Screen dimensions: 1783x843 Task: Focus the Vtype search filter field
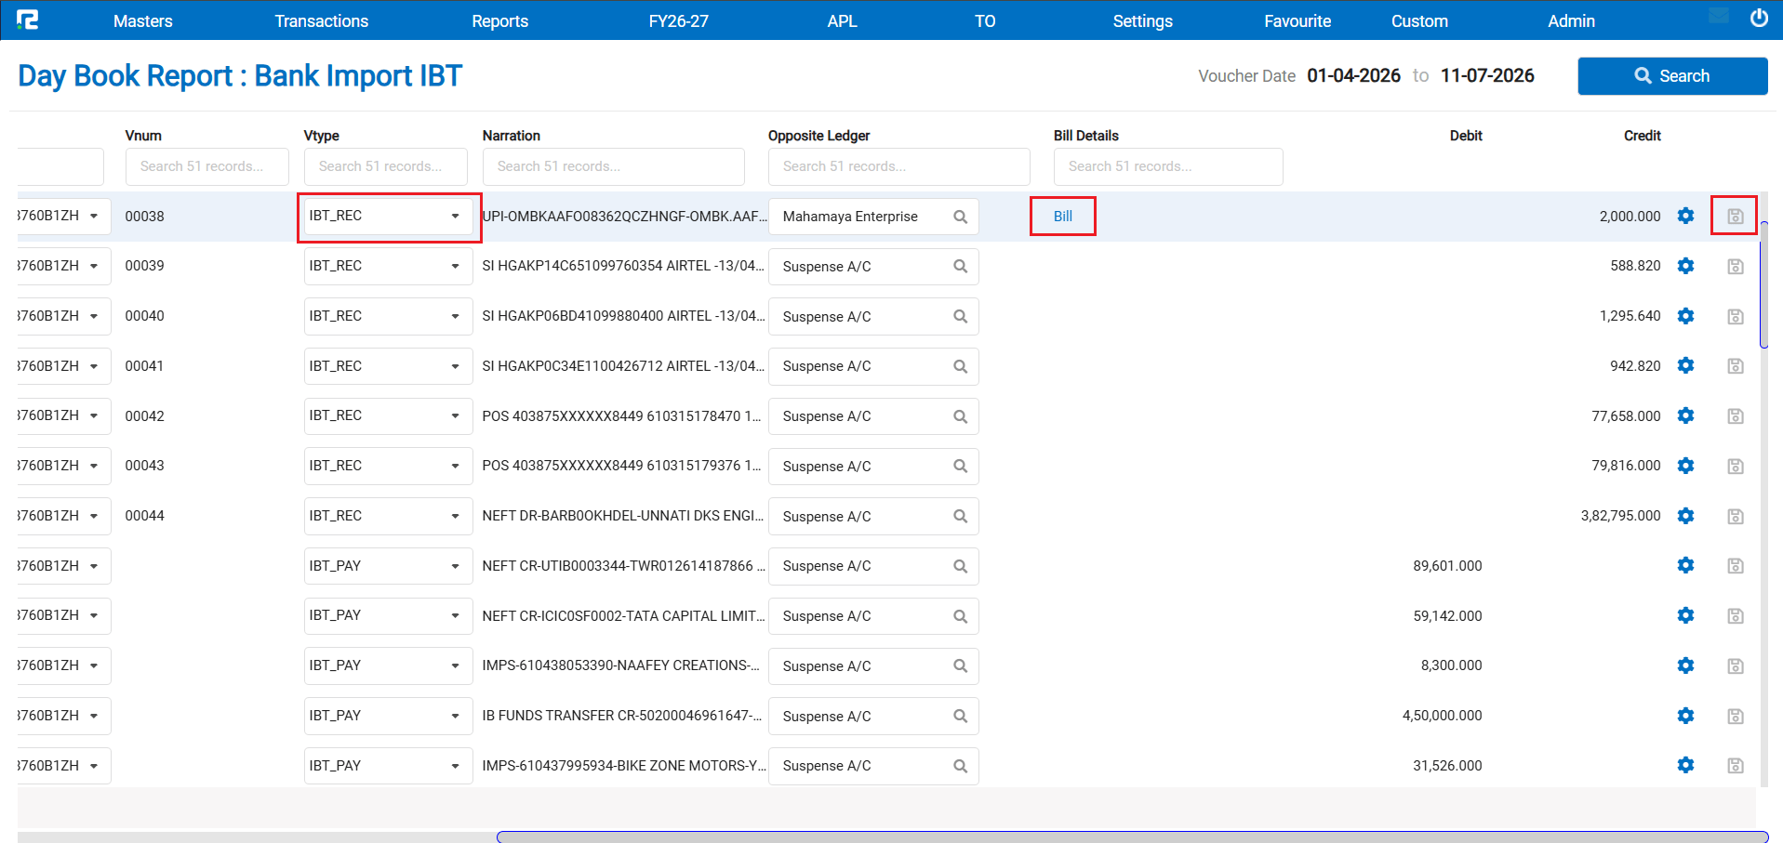(385, 166)
